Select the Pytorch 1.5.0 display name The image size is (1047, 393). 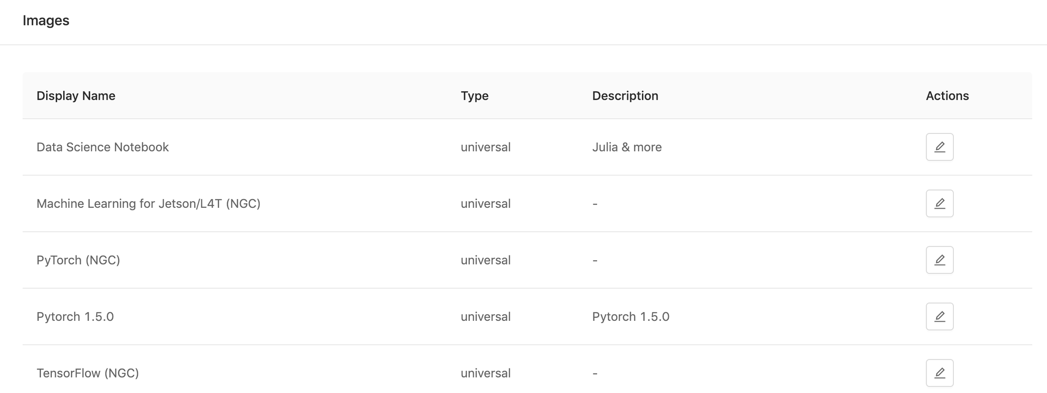(75, 316)
